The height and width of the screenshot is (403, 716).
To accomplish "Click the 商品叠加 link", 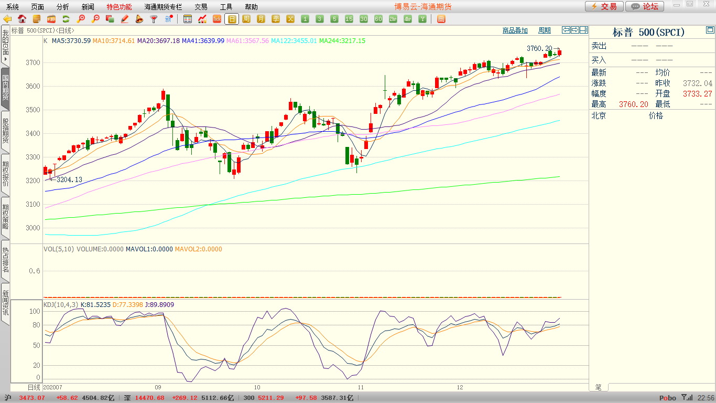I will [515, 30].
